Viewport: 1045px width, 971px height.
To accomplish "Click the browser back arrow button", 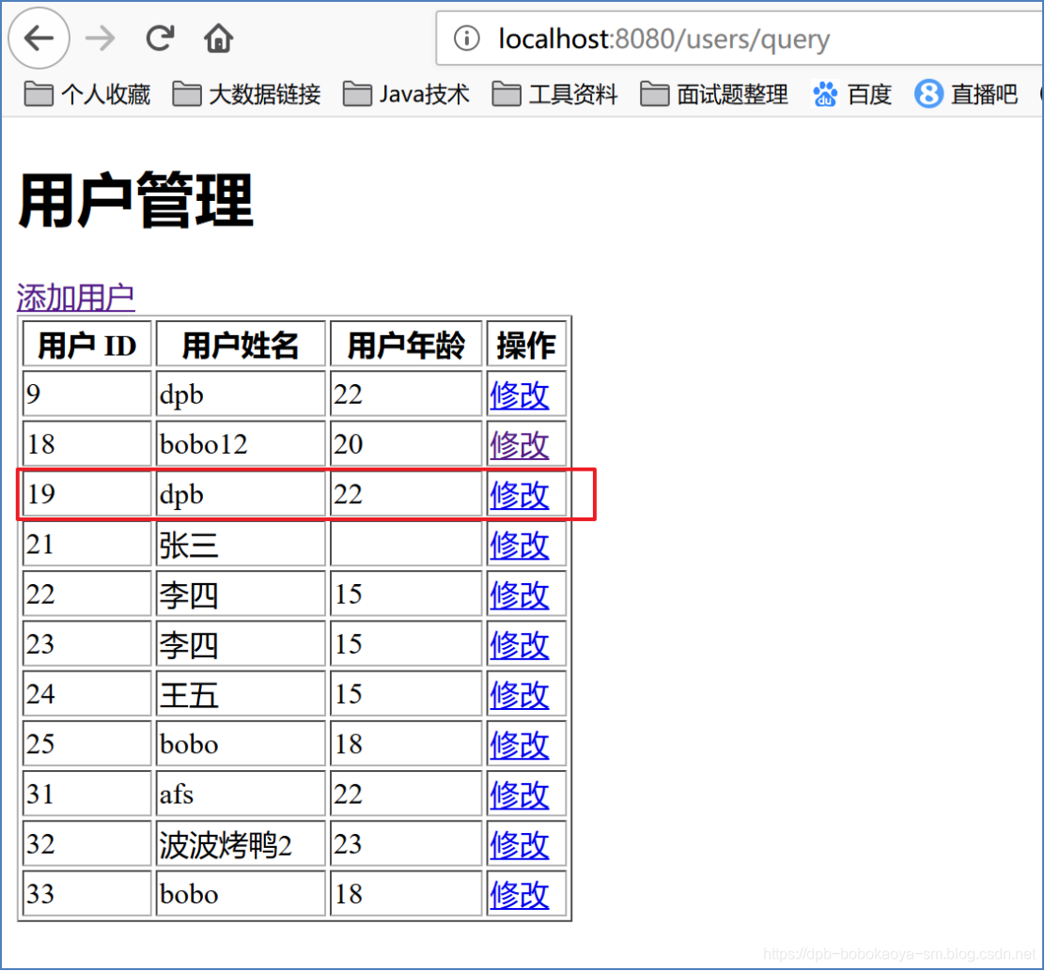I will 39,38.
